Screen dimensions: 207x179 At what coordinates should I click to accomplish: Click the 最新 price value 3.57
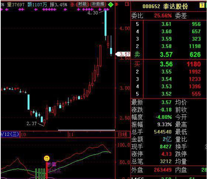[166, 102]
